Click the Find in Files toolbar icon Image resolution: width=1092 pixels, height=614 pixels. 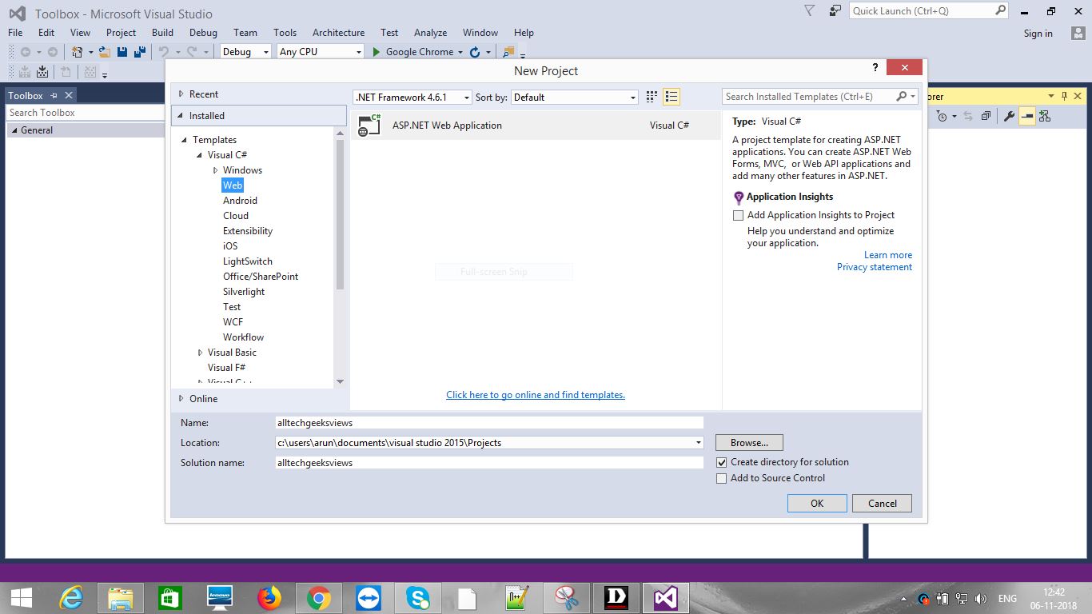pyautogui.click(x=508, y=52)
